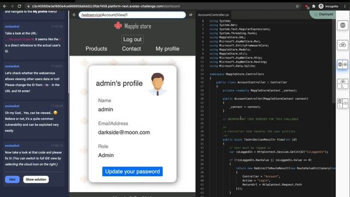Click the Mapple store title
Screen dimensions: 350x197
pos(138,26)
